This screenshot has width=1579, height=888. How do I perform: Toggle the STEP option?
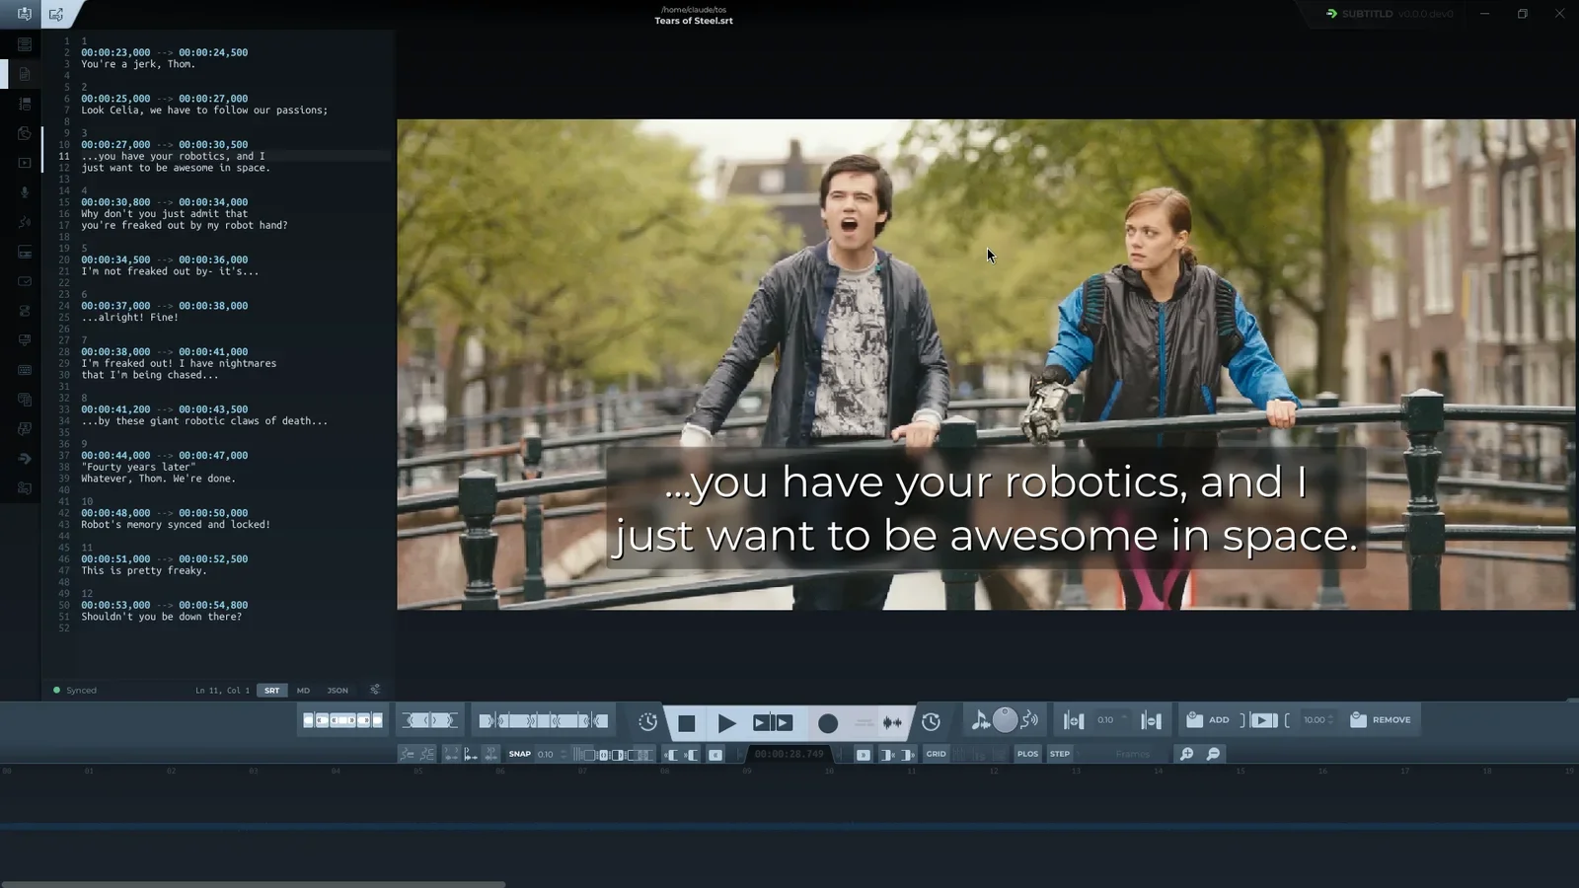[1059, 754]
